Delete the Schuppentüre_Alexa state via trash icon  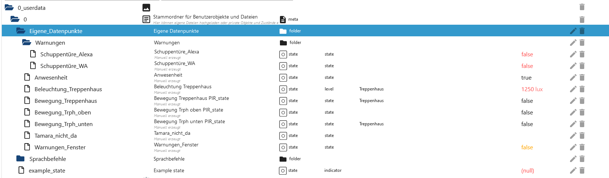[582, 54]
